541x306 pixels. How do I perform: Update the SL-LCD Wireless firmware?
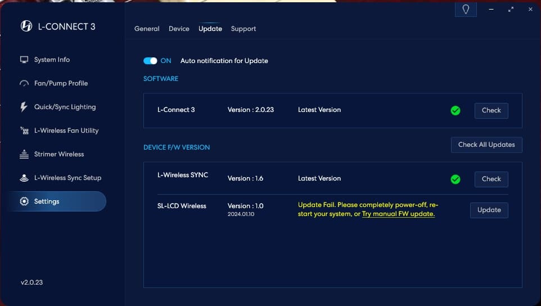pyautogui.click(x=489, y=210)
